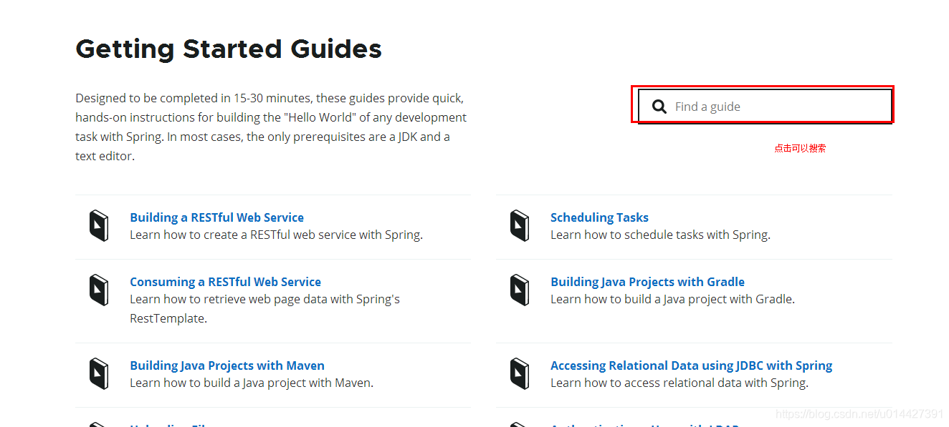Click the Getting Started Guides heading
Viewport: 949px width, 427px height.
(229, 49)
